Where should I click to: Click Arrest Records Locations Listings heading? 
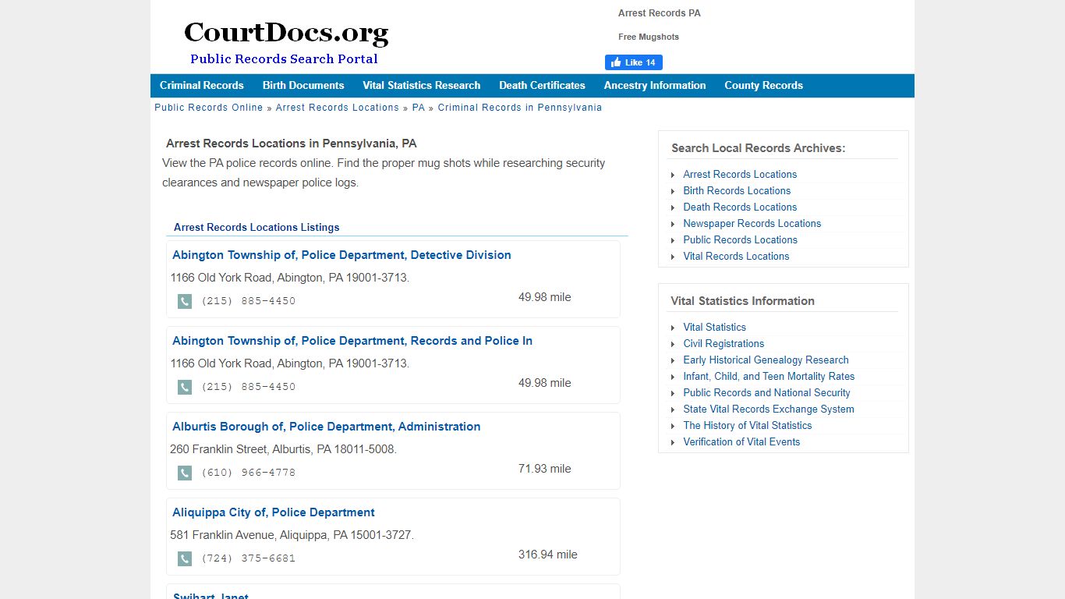(x=257, y=228)
